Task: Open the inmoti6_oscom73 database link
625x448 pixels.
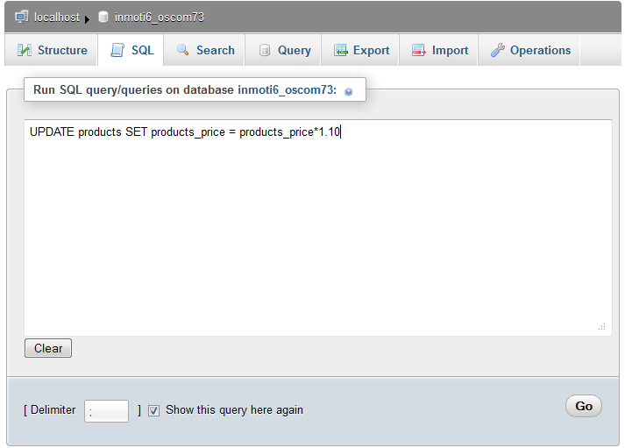Action: coord(160,17)
